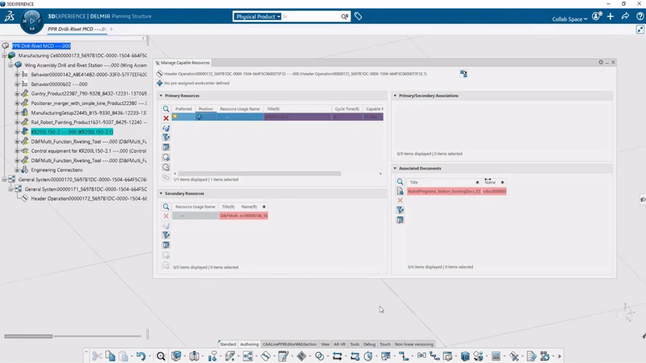Click the settings gear of Manage Capable Resources

pyautogui.click(x=601, y=62)
